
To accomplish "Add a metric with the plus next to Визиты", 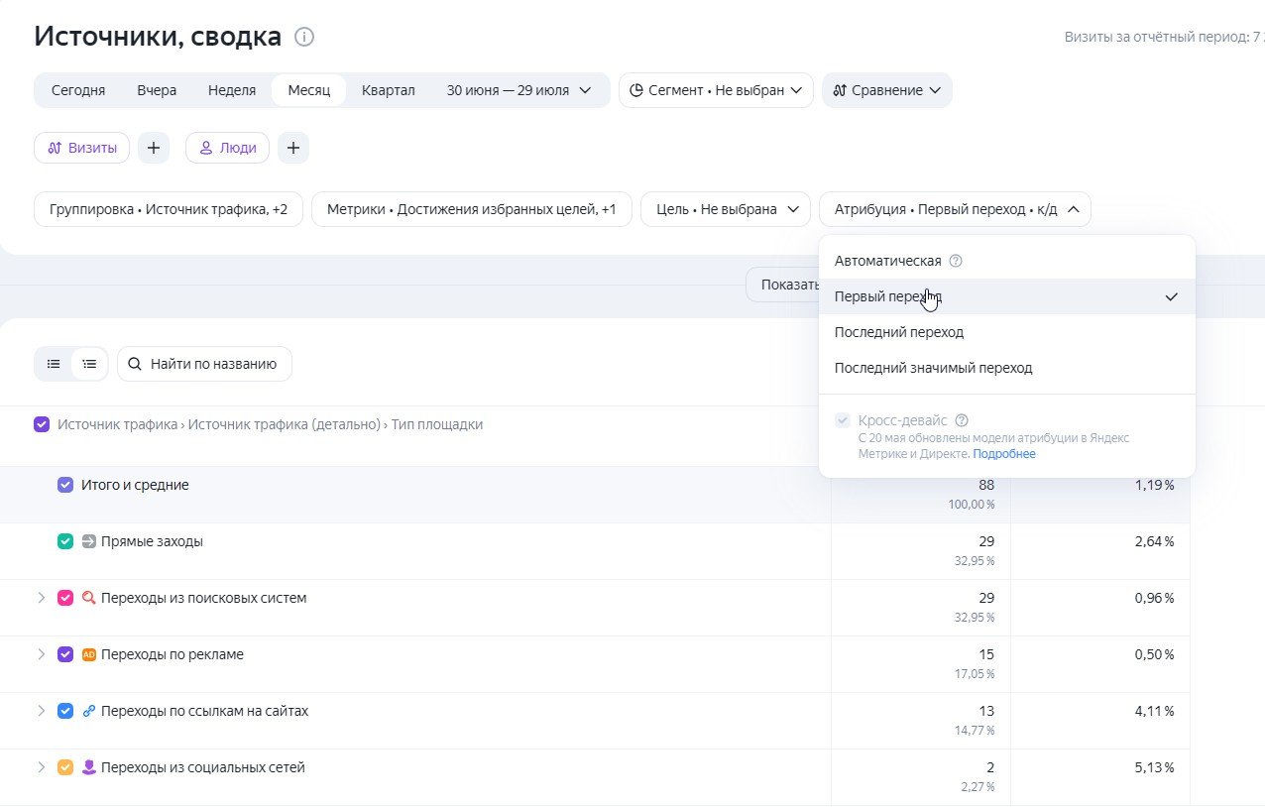I will 154,148.
